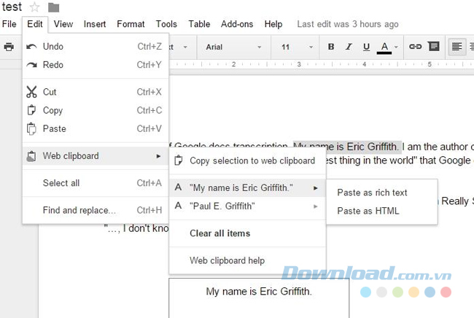Click the ruler mark 3

pos(299,64)
